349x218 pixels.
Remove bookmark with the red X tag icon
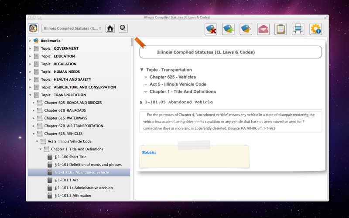pyautogui.click(x=211, y=29)
